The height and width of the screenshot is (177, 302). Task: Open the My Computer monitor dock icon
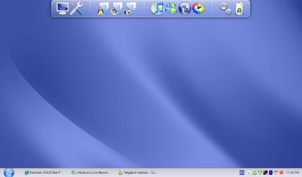click(63, 8)
